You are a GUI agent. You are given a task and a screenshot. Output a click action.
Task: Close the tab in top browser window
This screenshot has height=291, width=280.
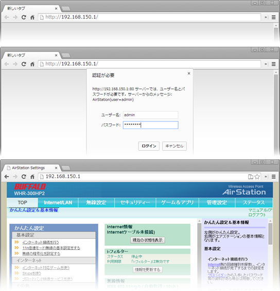point(56,9)
